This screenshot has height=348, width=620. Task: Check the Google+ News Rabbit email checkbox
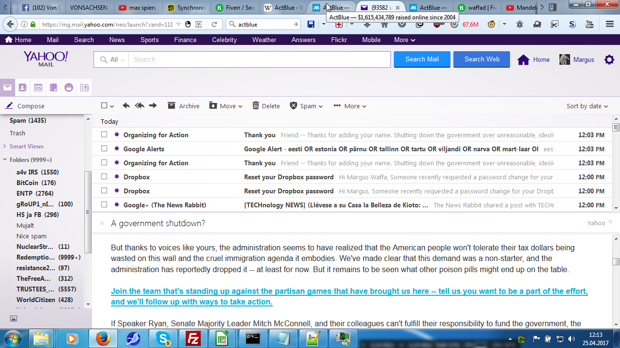[104, 204]
